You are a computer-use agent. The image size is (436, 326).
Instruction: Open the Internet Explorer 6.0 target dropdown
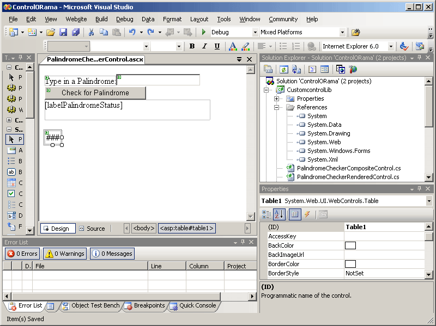(x=391, y=46)
